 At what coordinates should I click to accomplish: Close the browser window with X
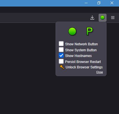[112, 3]
